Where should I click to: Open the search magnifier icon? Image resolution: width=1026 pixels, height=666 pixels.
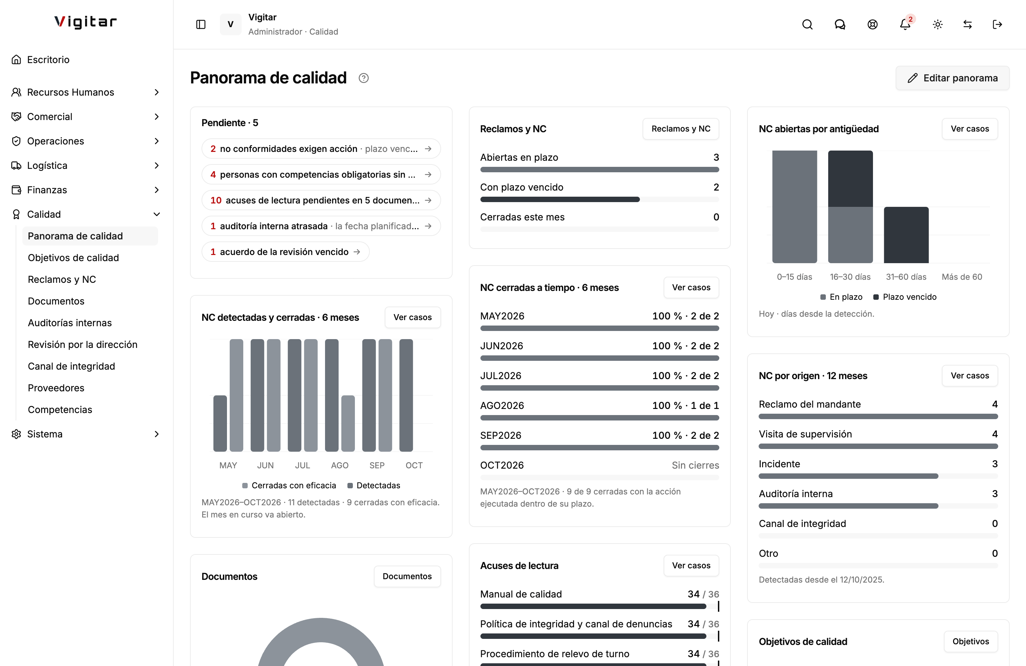(x=807, y=24)
